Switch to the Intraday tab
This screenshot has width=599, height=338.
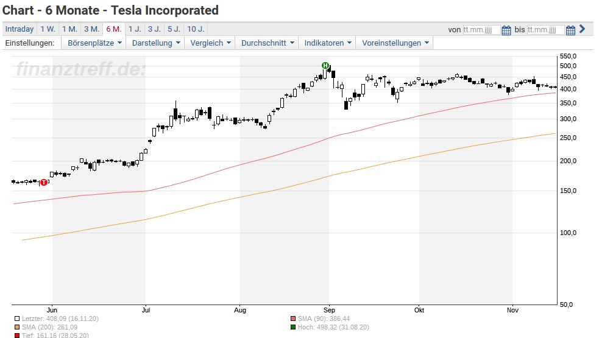(x=19, y=29)
